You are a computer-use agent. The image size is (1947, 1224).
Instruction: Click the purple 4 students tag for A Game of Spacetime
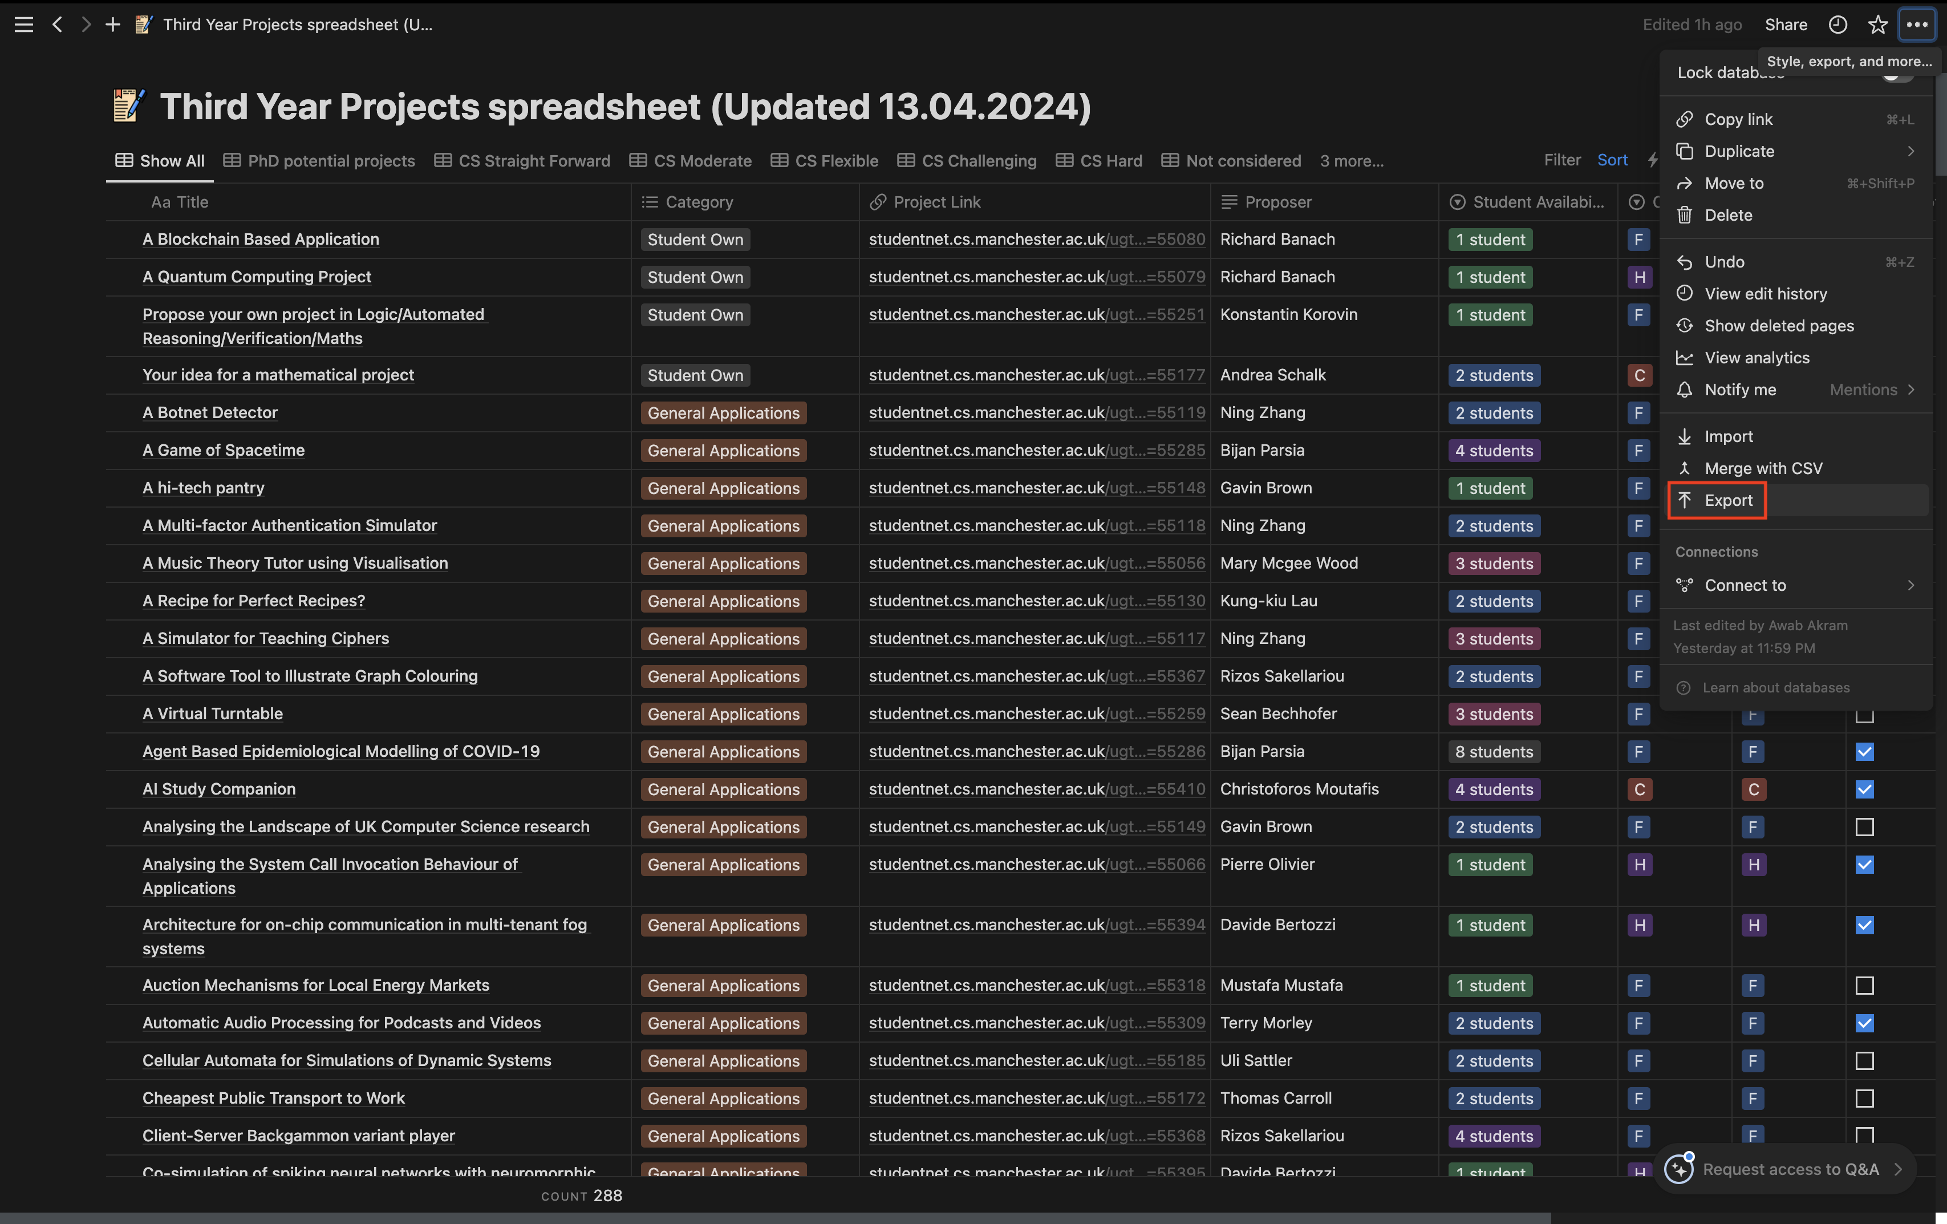tap(1494, 451)
